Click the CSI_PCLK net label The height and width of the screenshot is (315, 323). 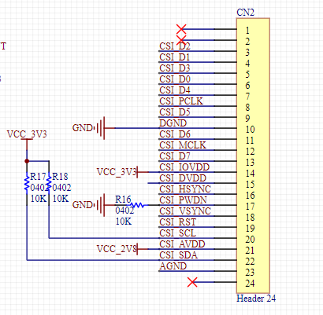coord(181,101)
